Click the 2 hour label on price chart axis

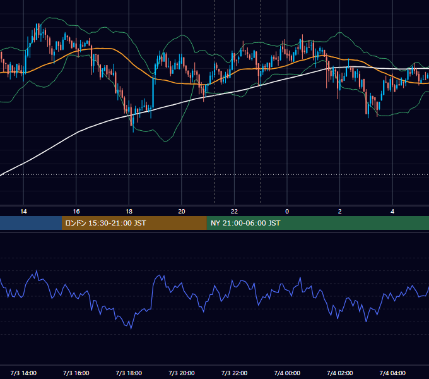[340, 212]
